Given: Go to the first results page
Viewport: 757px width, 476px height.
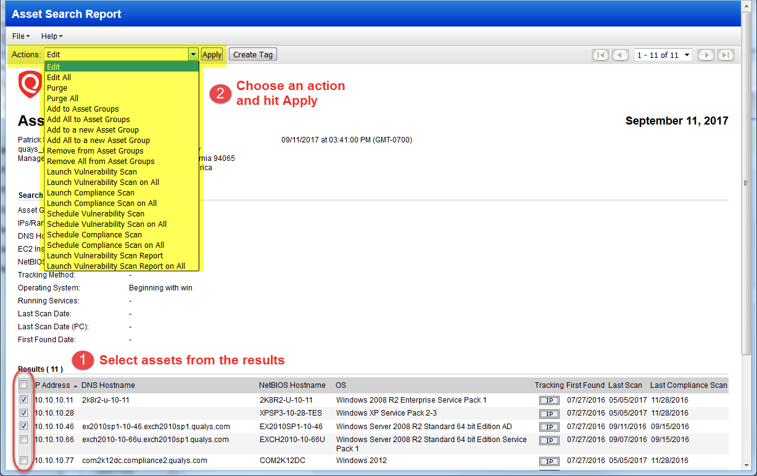Looking at the screenshot, I should (600, 55).
